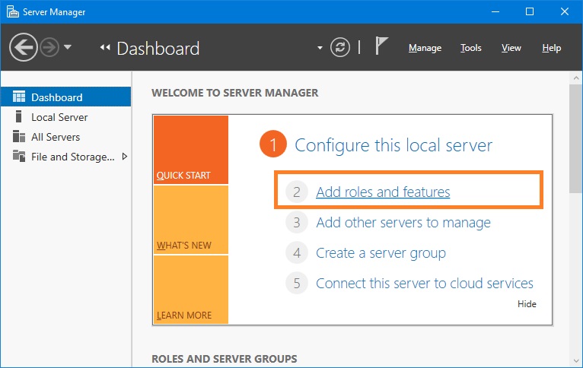Click the Local Server icon in sidebar
The image size is (583, 368).
[18, 116]
